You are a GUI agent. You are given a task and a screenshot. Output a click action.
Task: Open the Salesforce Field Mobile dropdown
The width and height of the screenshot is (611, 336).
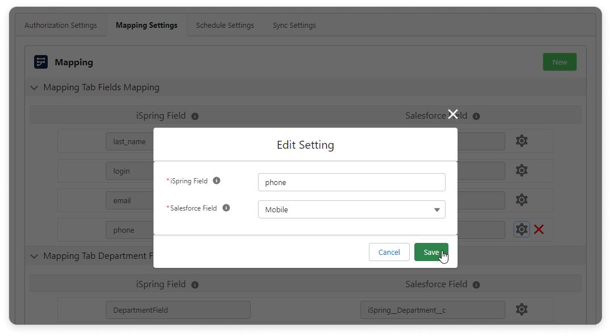click(351, 209)
